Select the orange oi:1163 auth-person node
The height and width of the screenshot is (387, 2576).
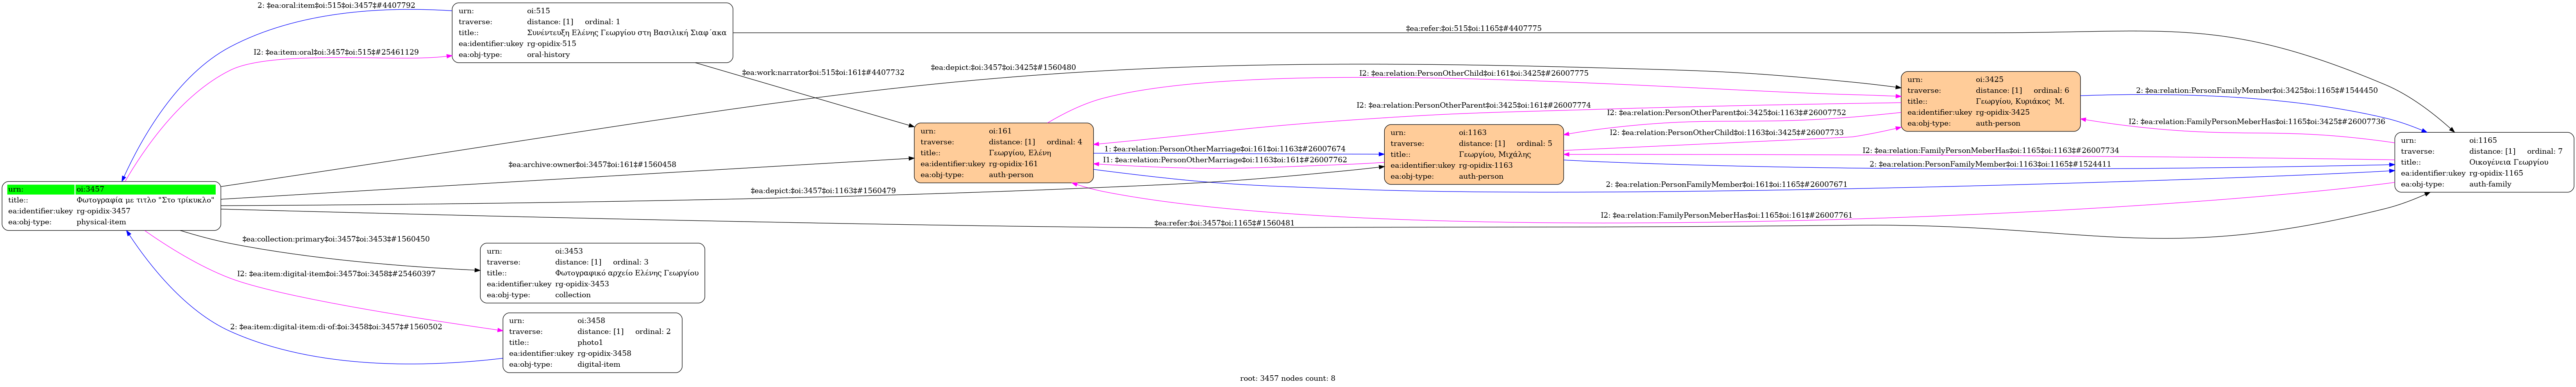point(1473,154)
